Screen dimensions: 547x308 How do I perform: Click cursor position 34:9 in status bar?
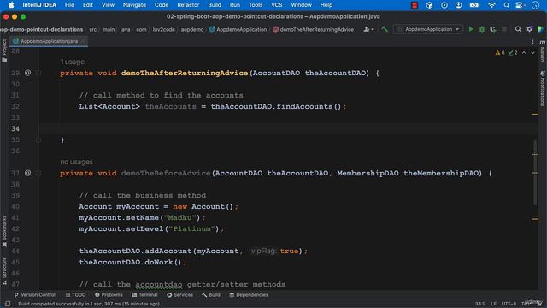(x=480, y=304)
